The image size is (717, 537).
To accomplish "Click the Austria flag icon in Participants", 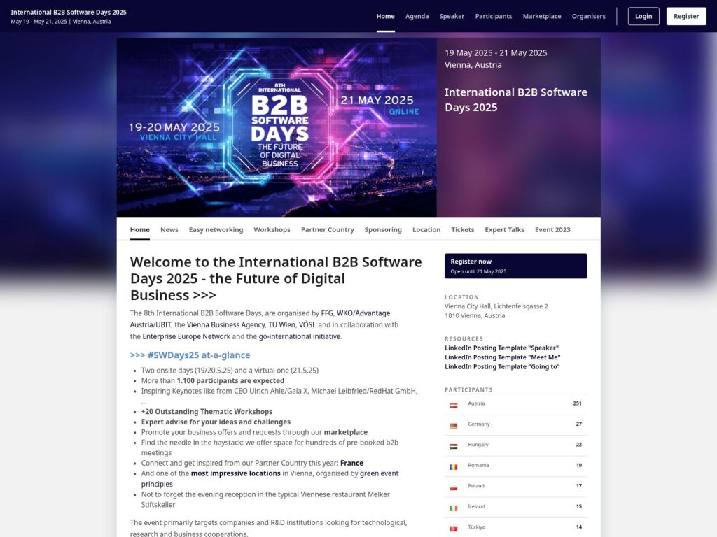I will (454, 403).
